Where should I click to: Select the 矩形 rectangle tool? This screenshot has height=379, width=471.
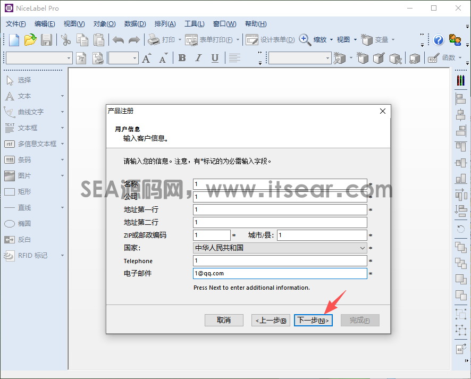coord(18,191)
